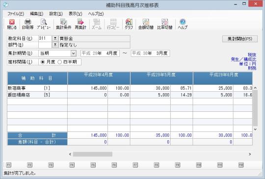Click the F3 function key icon
The image size is (265, 179).
click(x=51, y=165)
